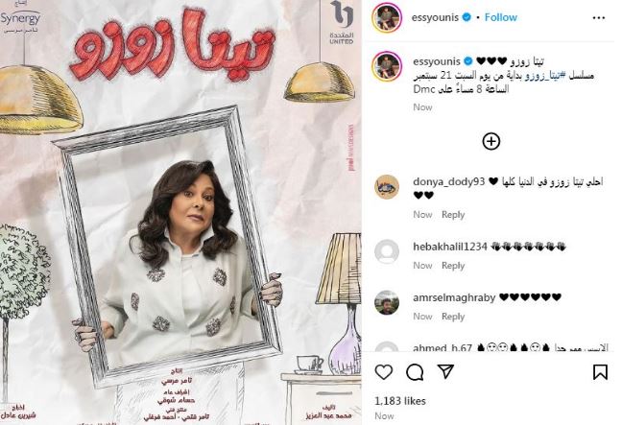The width and height of the screenshot is (622, 425).
Task: Save post with the bookmark icon
Action: click(600, 372)
